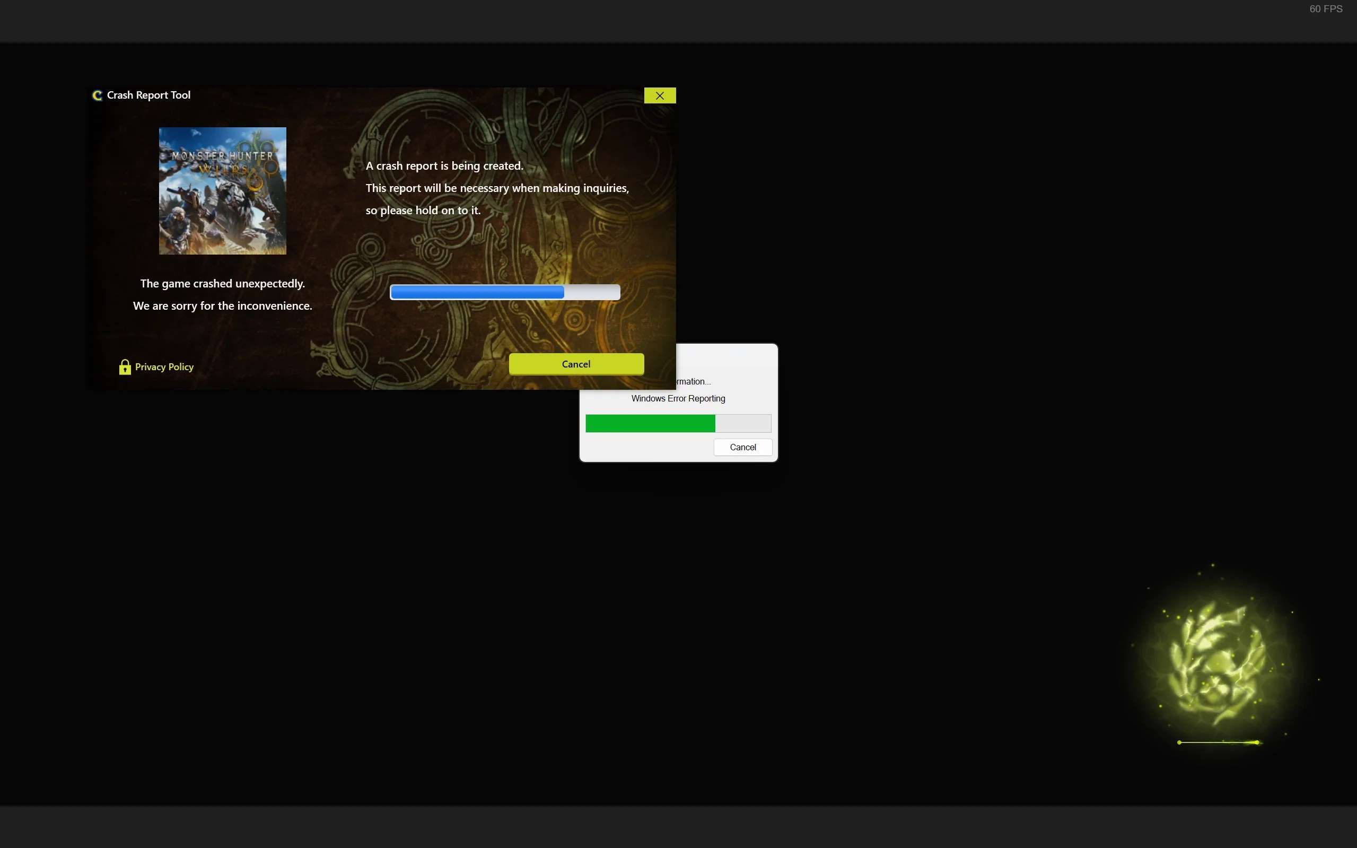This screenshot has width=1357, height=848.
Task: Click the blue crash report progress bar
Action: click(x=477, y=292)
